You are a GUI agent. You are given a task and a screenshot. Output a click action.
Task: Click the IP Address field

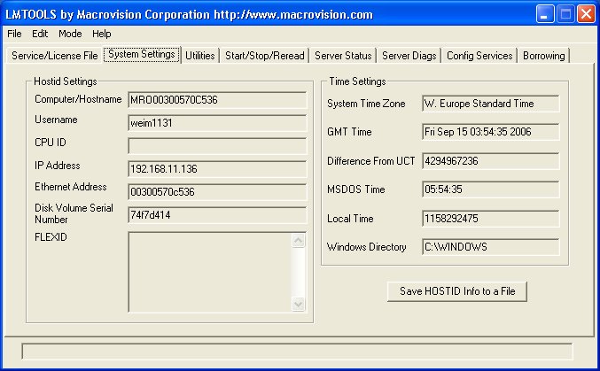[x=217, y=169]
